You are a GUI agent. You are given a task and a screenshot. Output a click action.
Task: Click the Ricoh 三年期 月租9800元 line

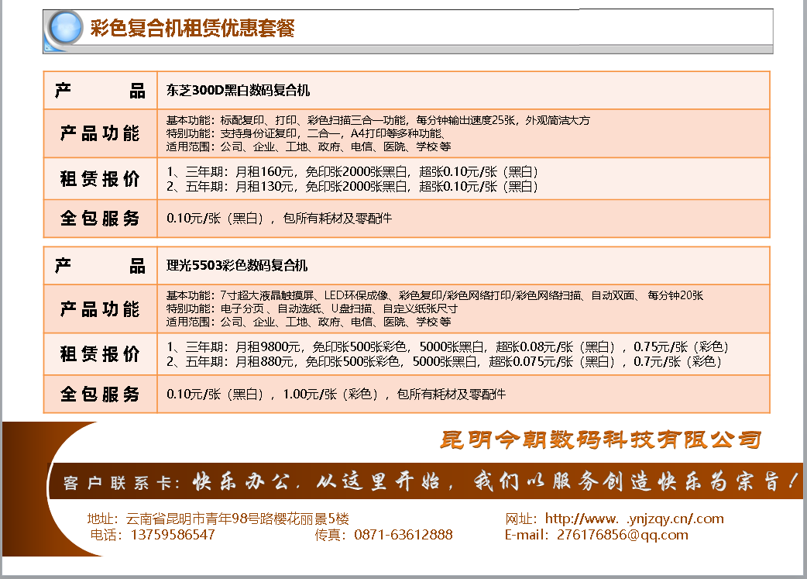pyautogui.click(x=447, y=346)
